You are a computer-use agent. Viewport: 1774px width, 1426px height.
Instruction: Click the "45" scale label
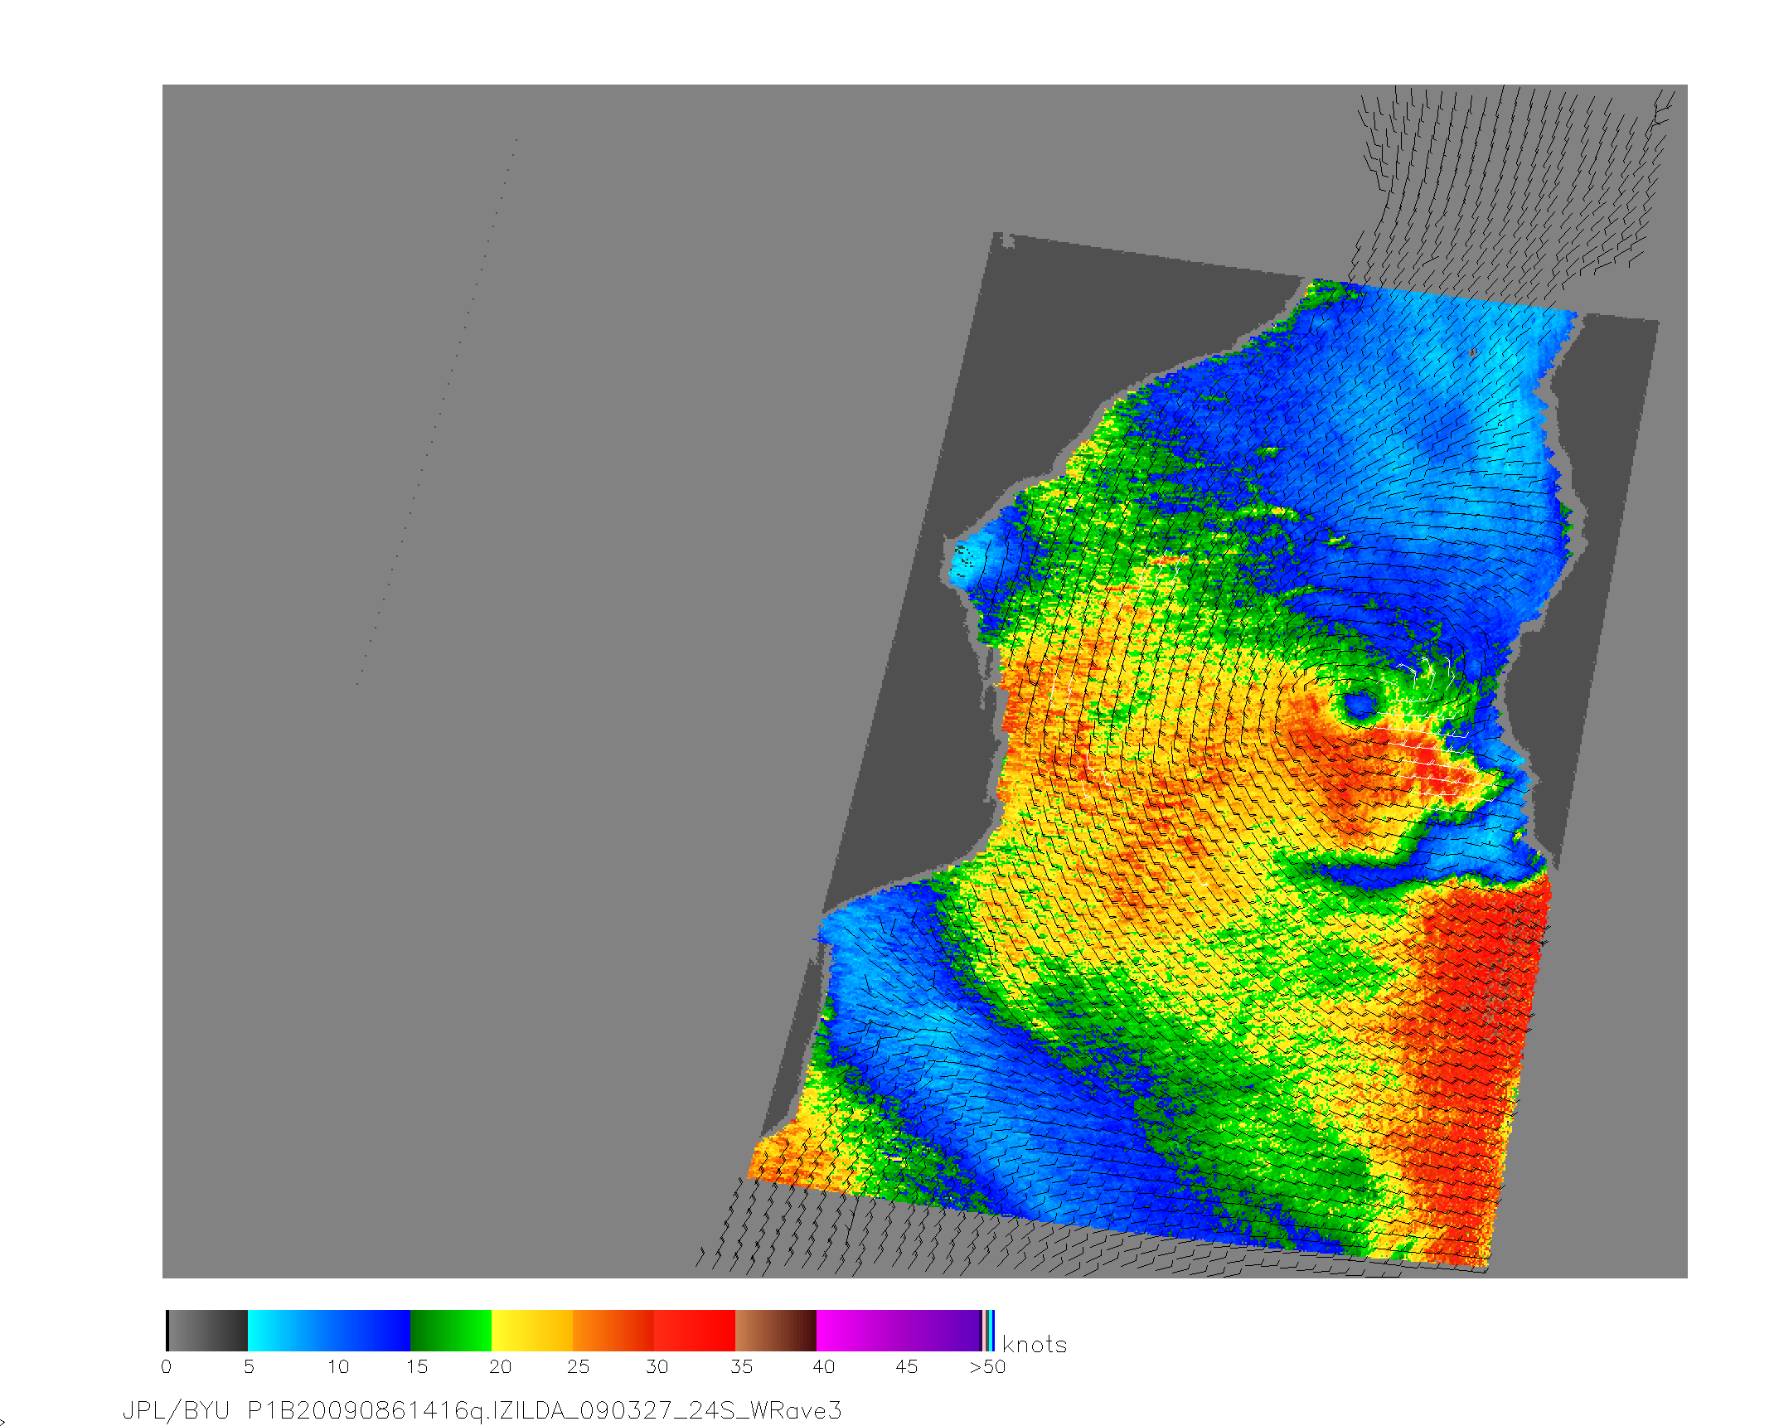coord(907,1367)
